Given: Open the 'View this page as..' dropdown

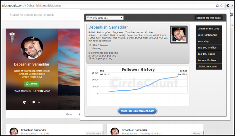Looking at the screenshot, I should tap(105, 18).
